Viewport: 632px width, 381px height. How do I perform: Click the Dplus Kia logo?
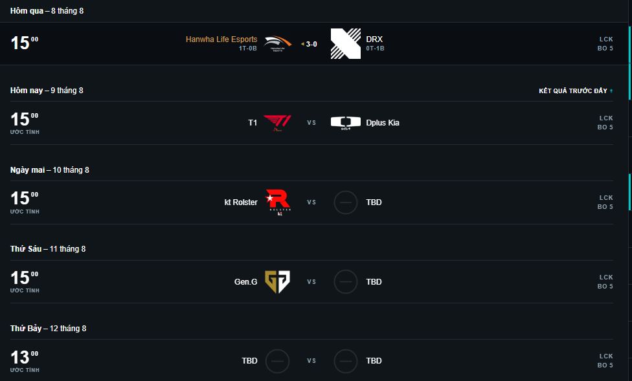[x=346, y=123]
